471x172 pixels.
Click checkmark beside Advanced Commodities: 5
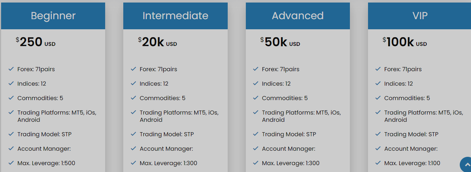(256, 98)
